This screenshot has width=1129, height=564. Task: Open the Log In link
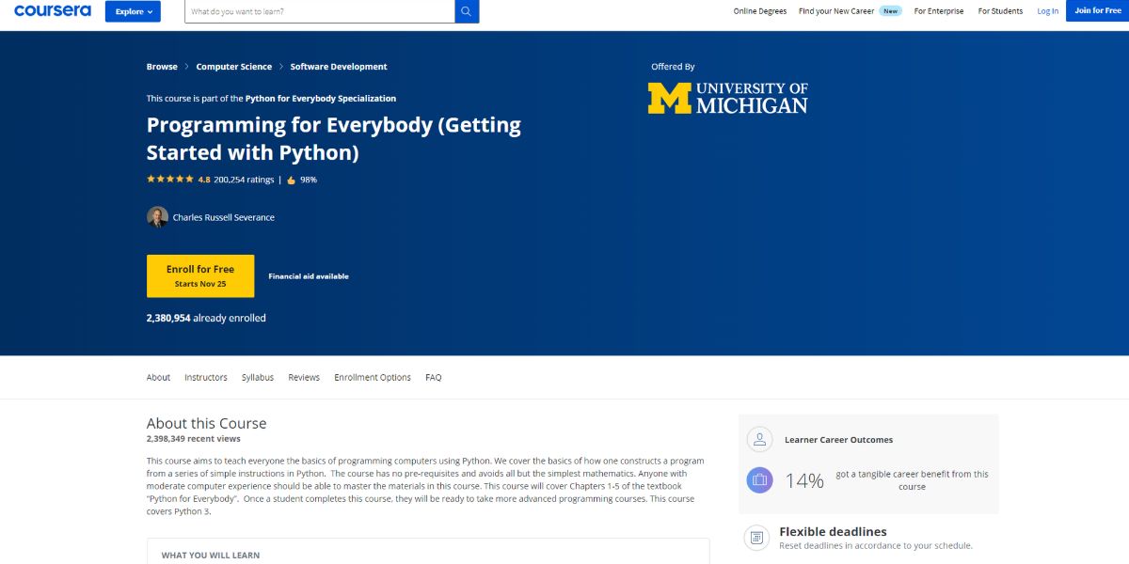pyautogui.click(x=1047, y=11)
